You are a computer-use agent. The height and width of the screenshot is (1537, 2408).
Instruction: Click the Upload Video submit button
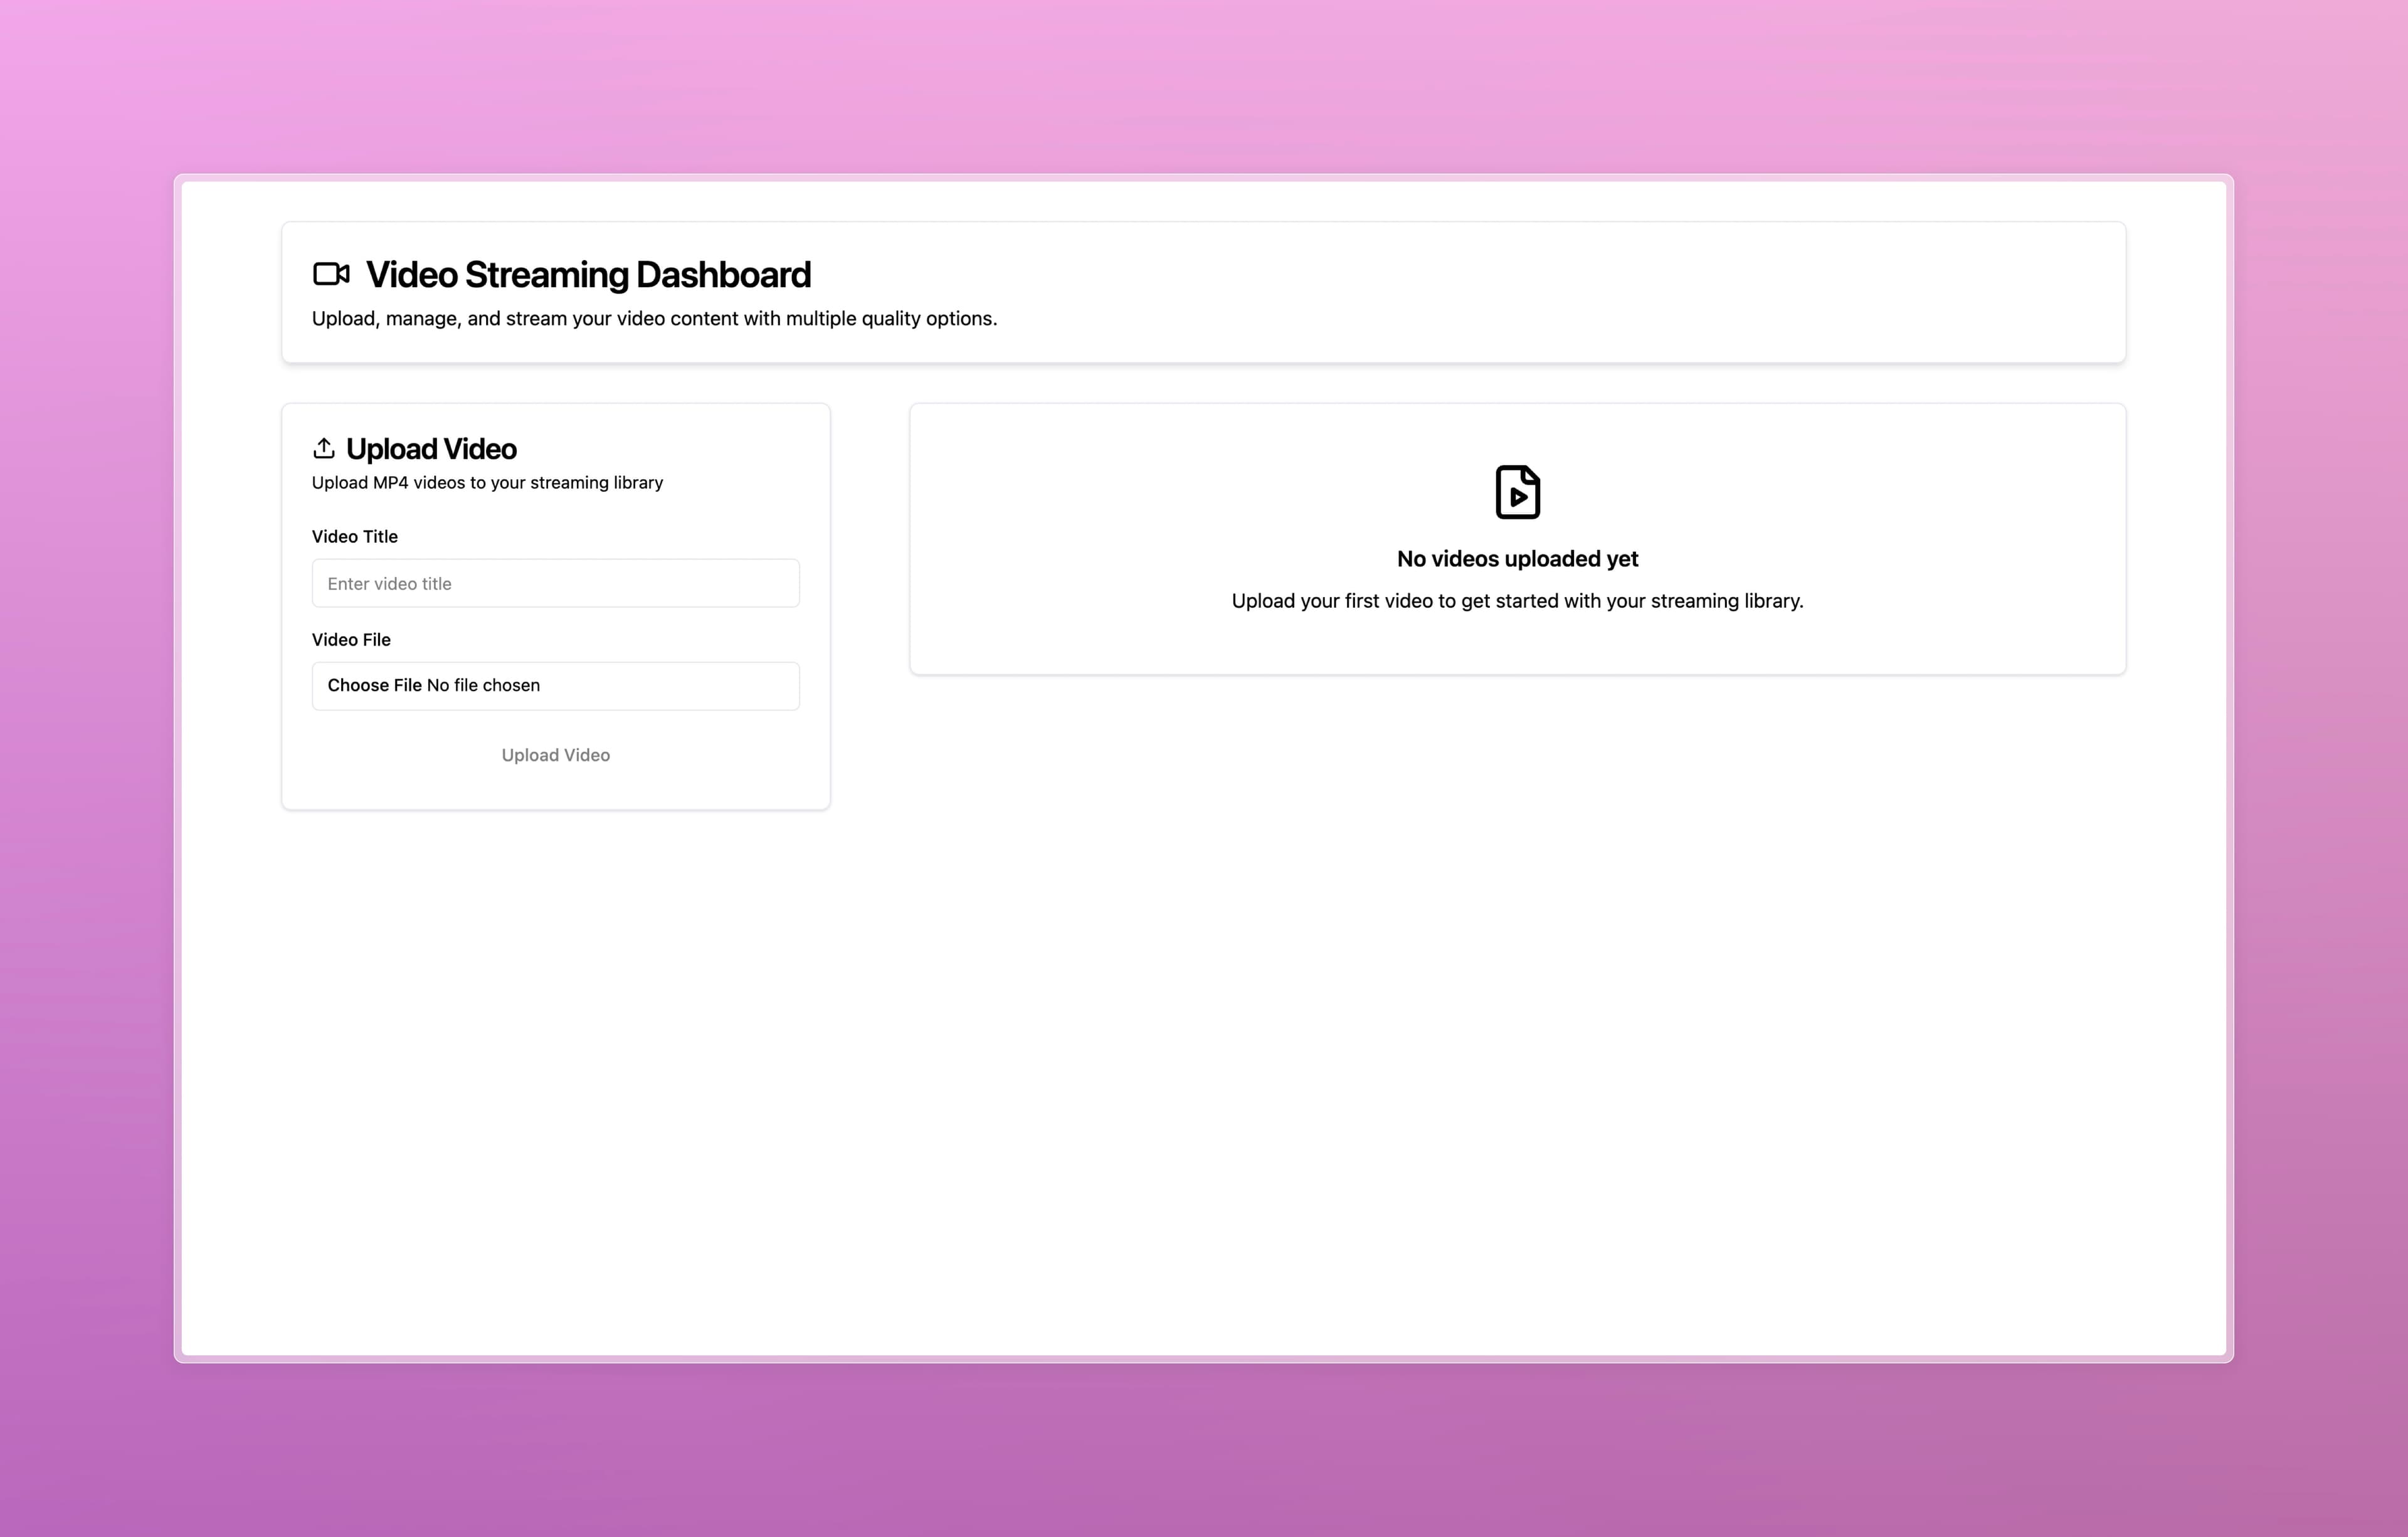tap(556, 755)
